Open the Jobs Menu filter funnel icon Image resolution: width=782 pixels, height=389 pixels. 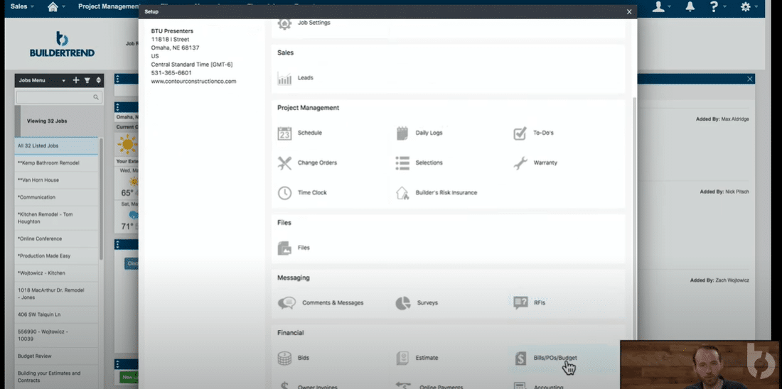(x=87, y=80)
